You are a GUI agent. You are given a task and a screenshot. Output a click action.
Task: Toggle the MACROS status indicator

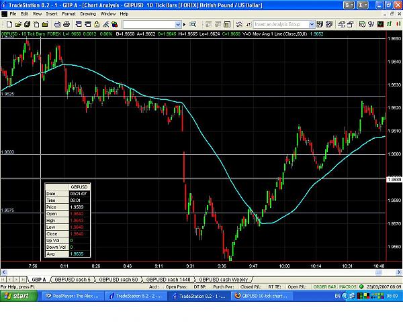click(347, 286)
